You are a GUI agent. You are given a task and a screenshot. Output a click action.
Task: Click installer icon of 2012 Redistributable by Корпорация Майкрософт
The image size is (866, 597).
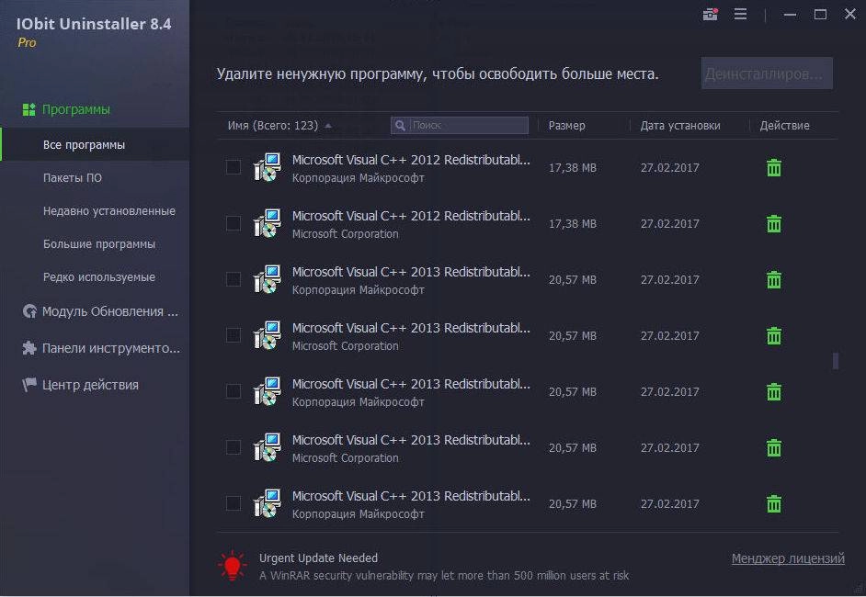[x=268, y=167]
